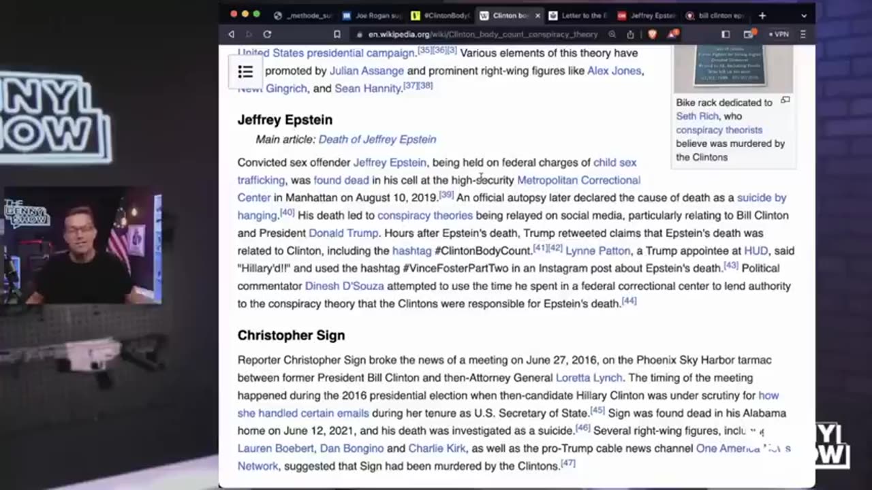872x490 pixels.
Task: Jump to citation 39 reference
Action: pyautogui.click(x=446, y=195)
